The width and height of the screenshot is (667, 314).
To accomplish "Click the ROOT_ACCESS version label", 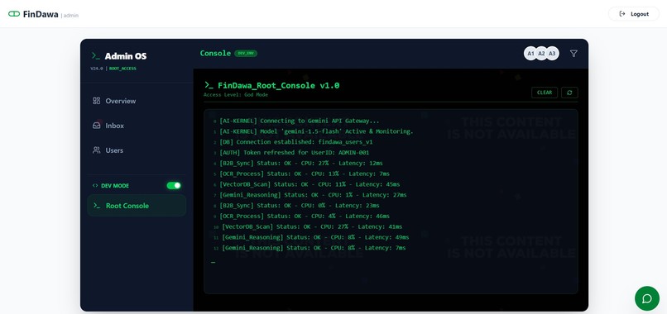I will pyautogui.click(x=122, y=69).
